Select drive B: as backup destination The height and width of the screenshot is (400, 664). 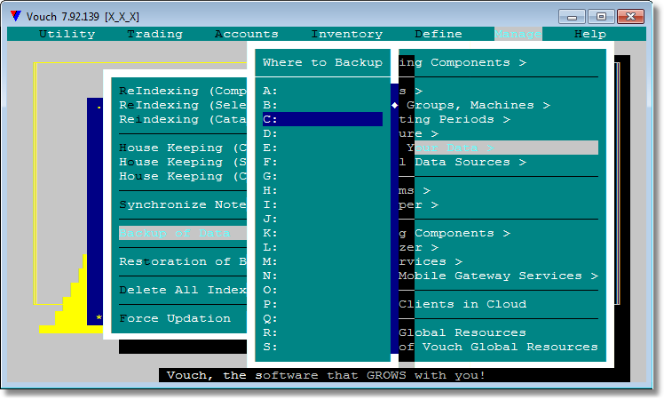click(x=322, y=105)
